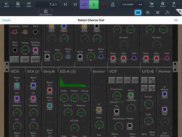The width and height of the screenshot is (182, 137).
Task: Jump to right locator
Action: 75,5
